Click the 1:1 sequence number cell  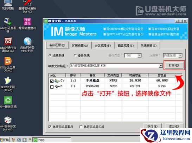point(73,81)
